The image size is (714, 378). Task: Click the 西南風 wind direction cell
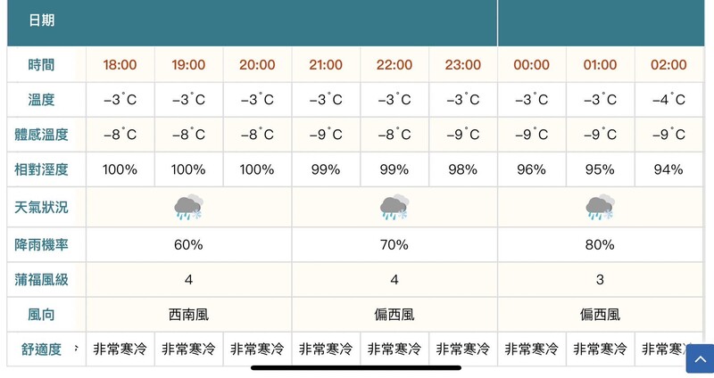[x=188, y=315]
